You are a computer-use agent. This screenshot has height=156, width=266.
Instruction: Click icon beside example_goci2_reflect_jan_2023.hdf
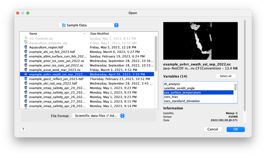tap(26, 79)
